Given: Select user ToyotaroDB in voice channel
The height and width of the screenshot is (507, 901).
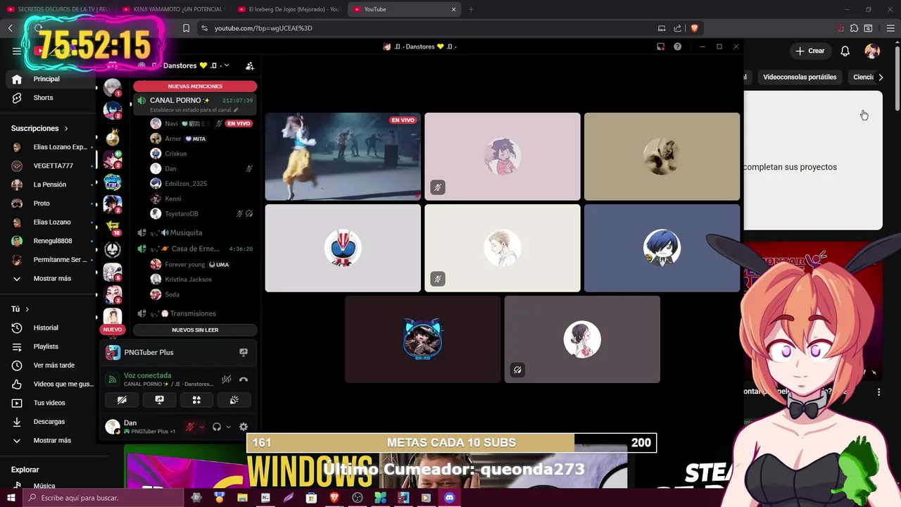Looking at the screenshot, I should [x=201, y=213].
